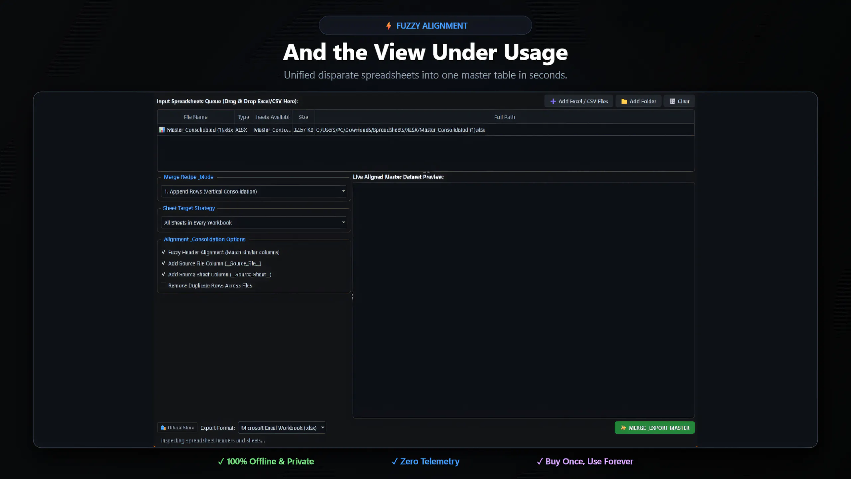
Task: Sort queue by File Name column header
Action: coord(195,117)
